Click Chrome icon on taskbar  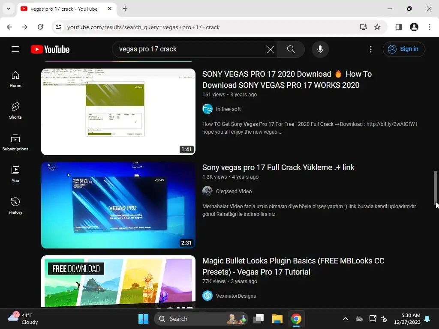(296, 319)
